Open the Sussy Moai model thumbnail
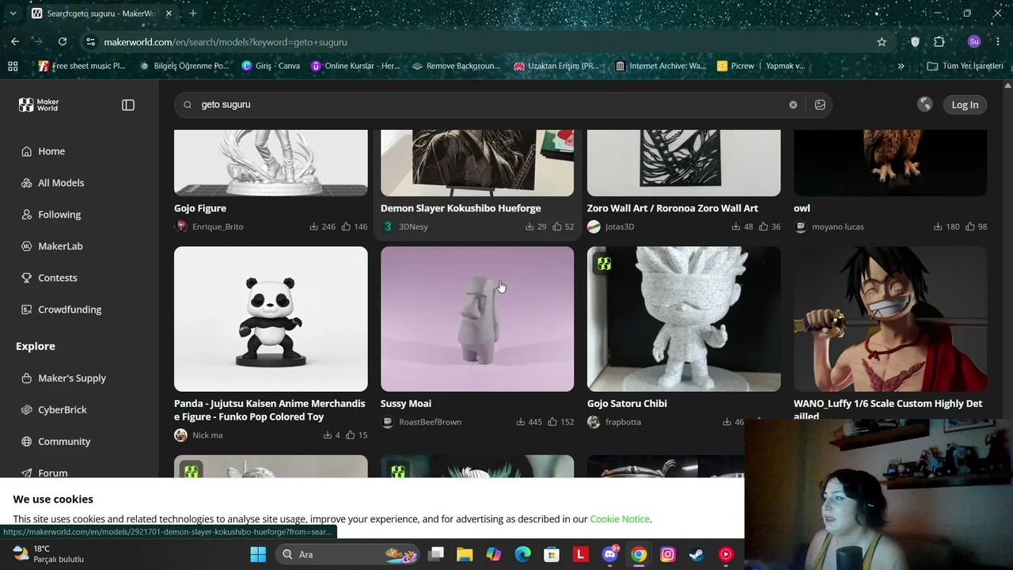 [x=477, y=319]
